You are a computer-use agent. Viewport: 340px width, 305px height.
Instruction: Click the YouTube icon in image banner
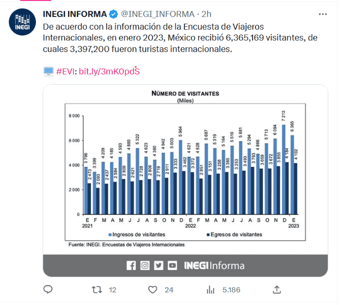(172, 266)
